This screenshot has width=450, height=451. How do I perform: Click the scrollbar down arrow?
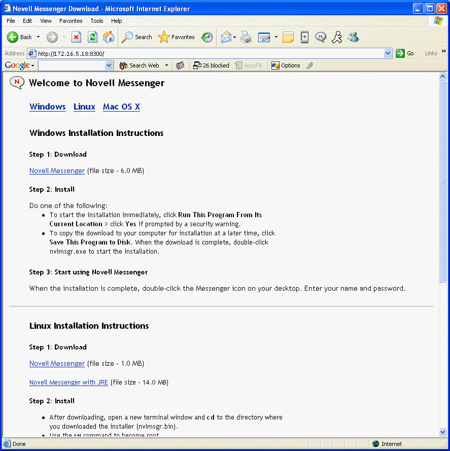point(442,431)
